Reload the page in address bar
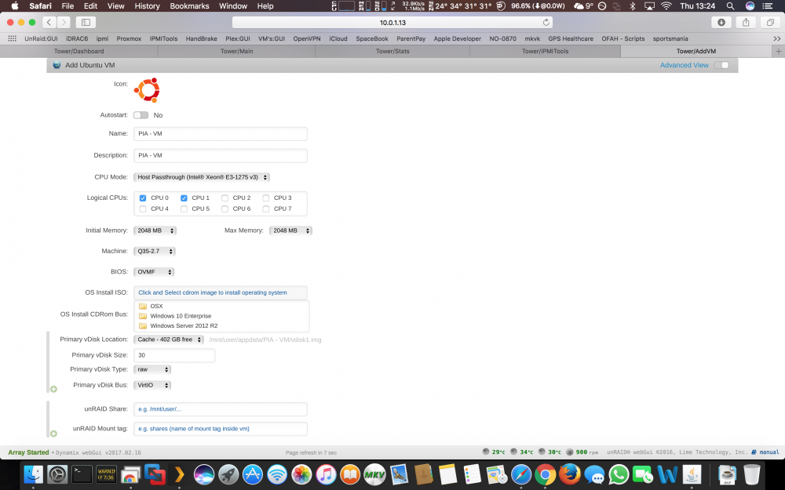This screenshot has height=490, width=785. coord(546,22)
